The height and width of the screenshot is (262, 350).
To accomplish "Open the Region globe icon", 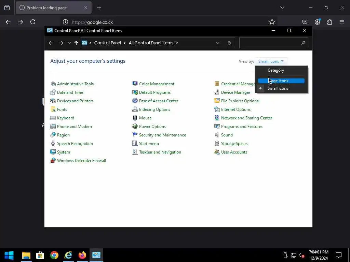I will [53, 135].
